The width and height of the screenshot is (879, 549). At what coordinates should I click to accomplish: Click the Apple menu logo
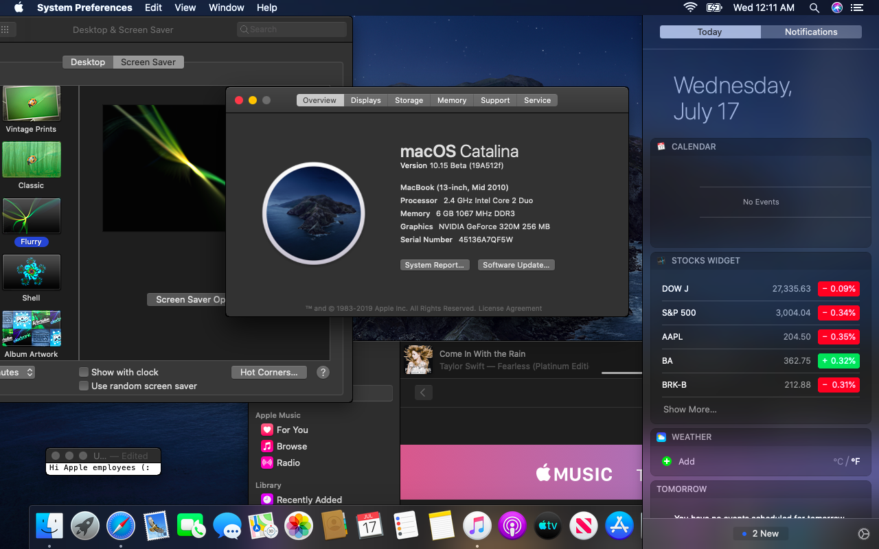(x=19, y=8)
